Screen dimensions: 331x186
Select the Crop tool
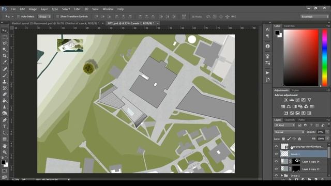click(x=5, y=56)
